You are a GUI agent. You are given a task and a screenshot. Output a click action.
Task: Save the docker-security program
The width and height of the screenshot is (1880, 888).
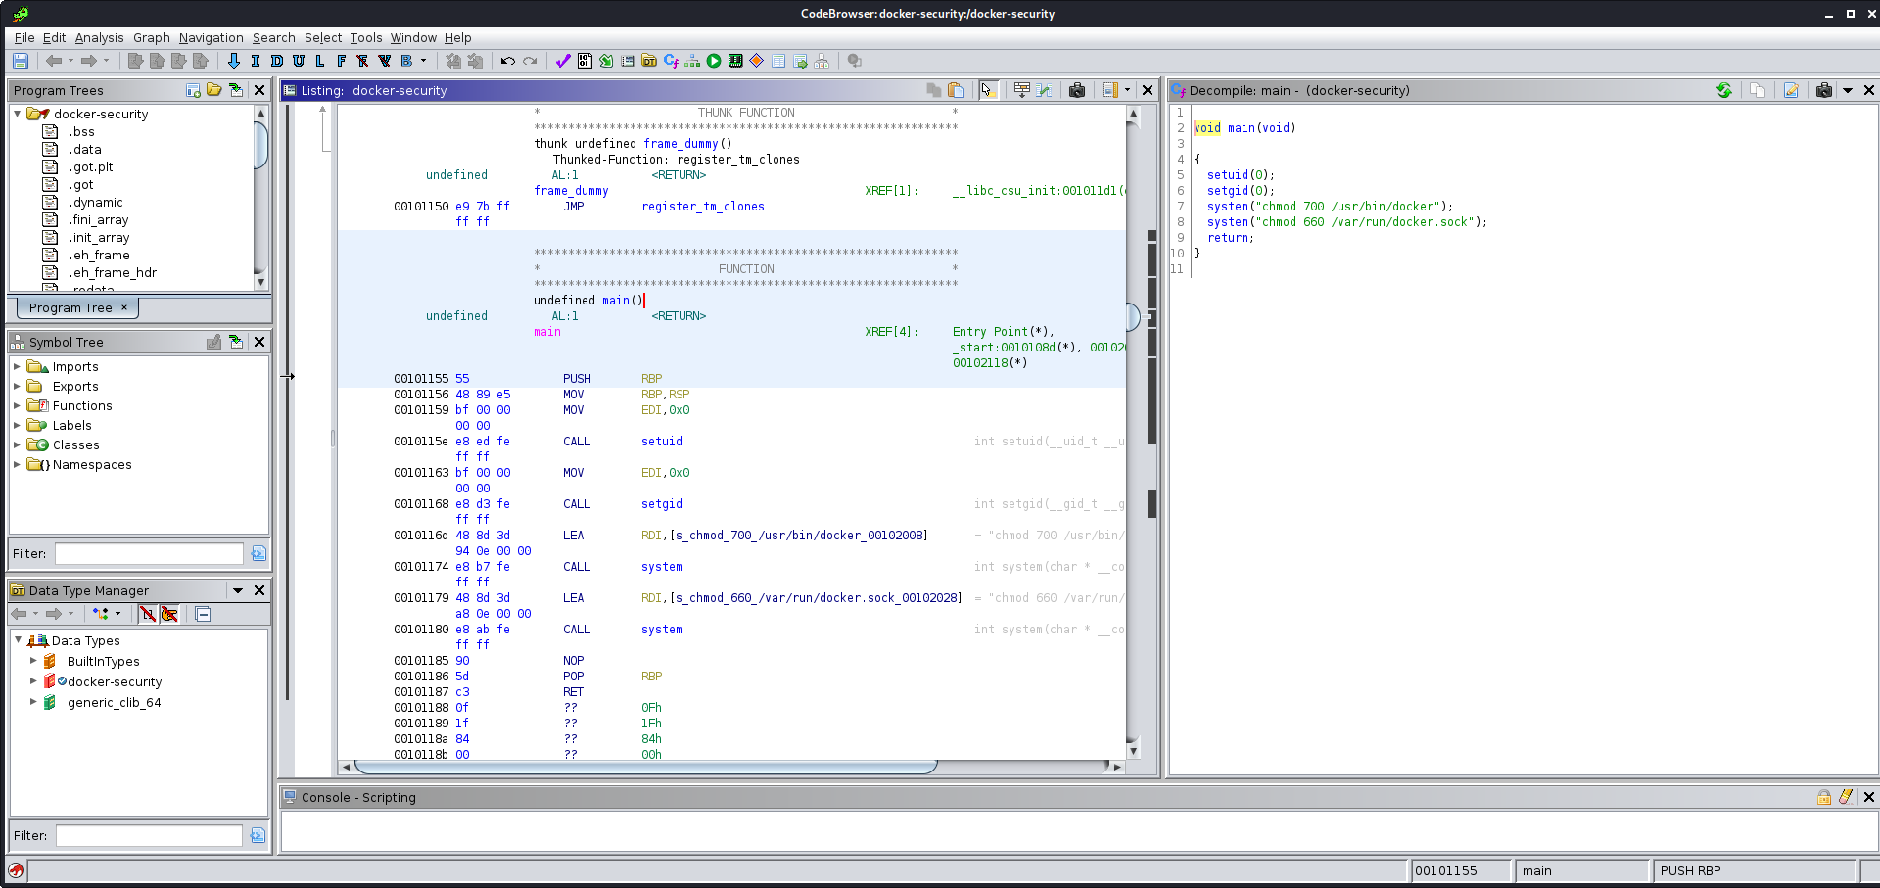pyautogui.click(x=20, y=61)
